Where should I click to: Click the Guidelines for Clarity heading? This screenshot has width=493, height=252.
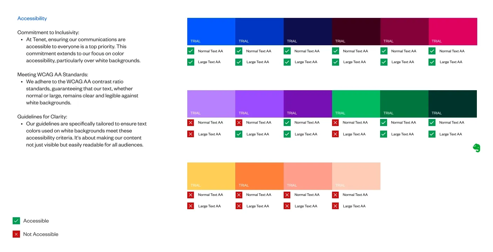coord(42,117)
